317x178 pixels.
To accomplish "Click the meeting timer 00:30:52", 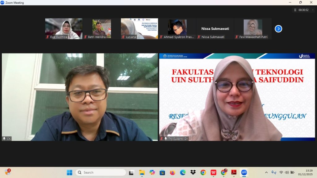I will click(x=303, y=10).
